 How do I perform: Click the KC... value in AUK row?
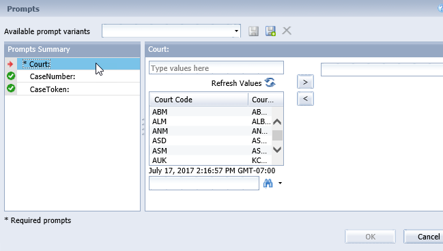pos(259,160)
